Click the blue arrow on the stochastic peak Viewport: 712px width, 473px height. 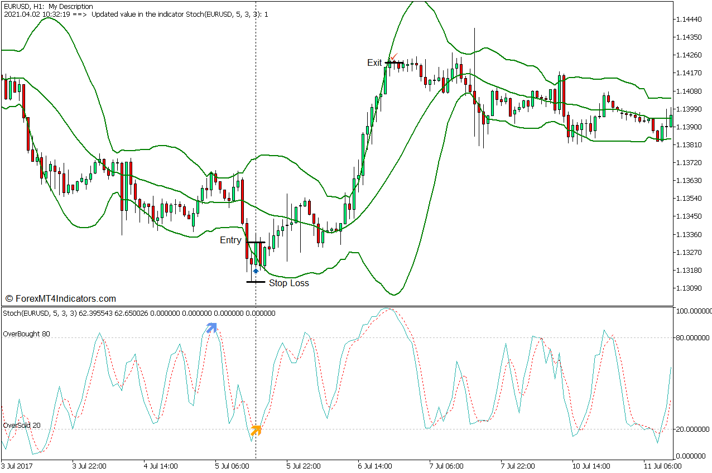click(x=211, y=328)
